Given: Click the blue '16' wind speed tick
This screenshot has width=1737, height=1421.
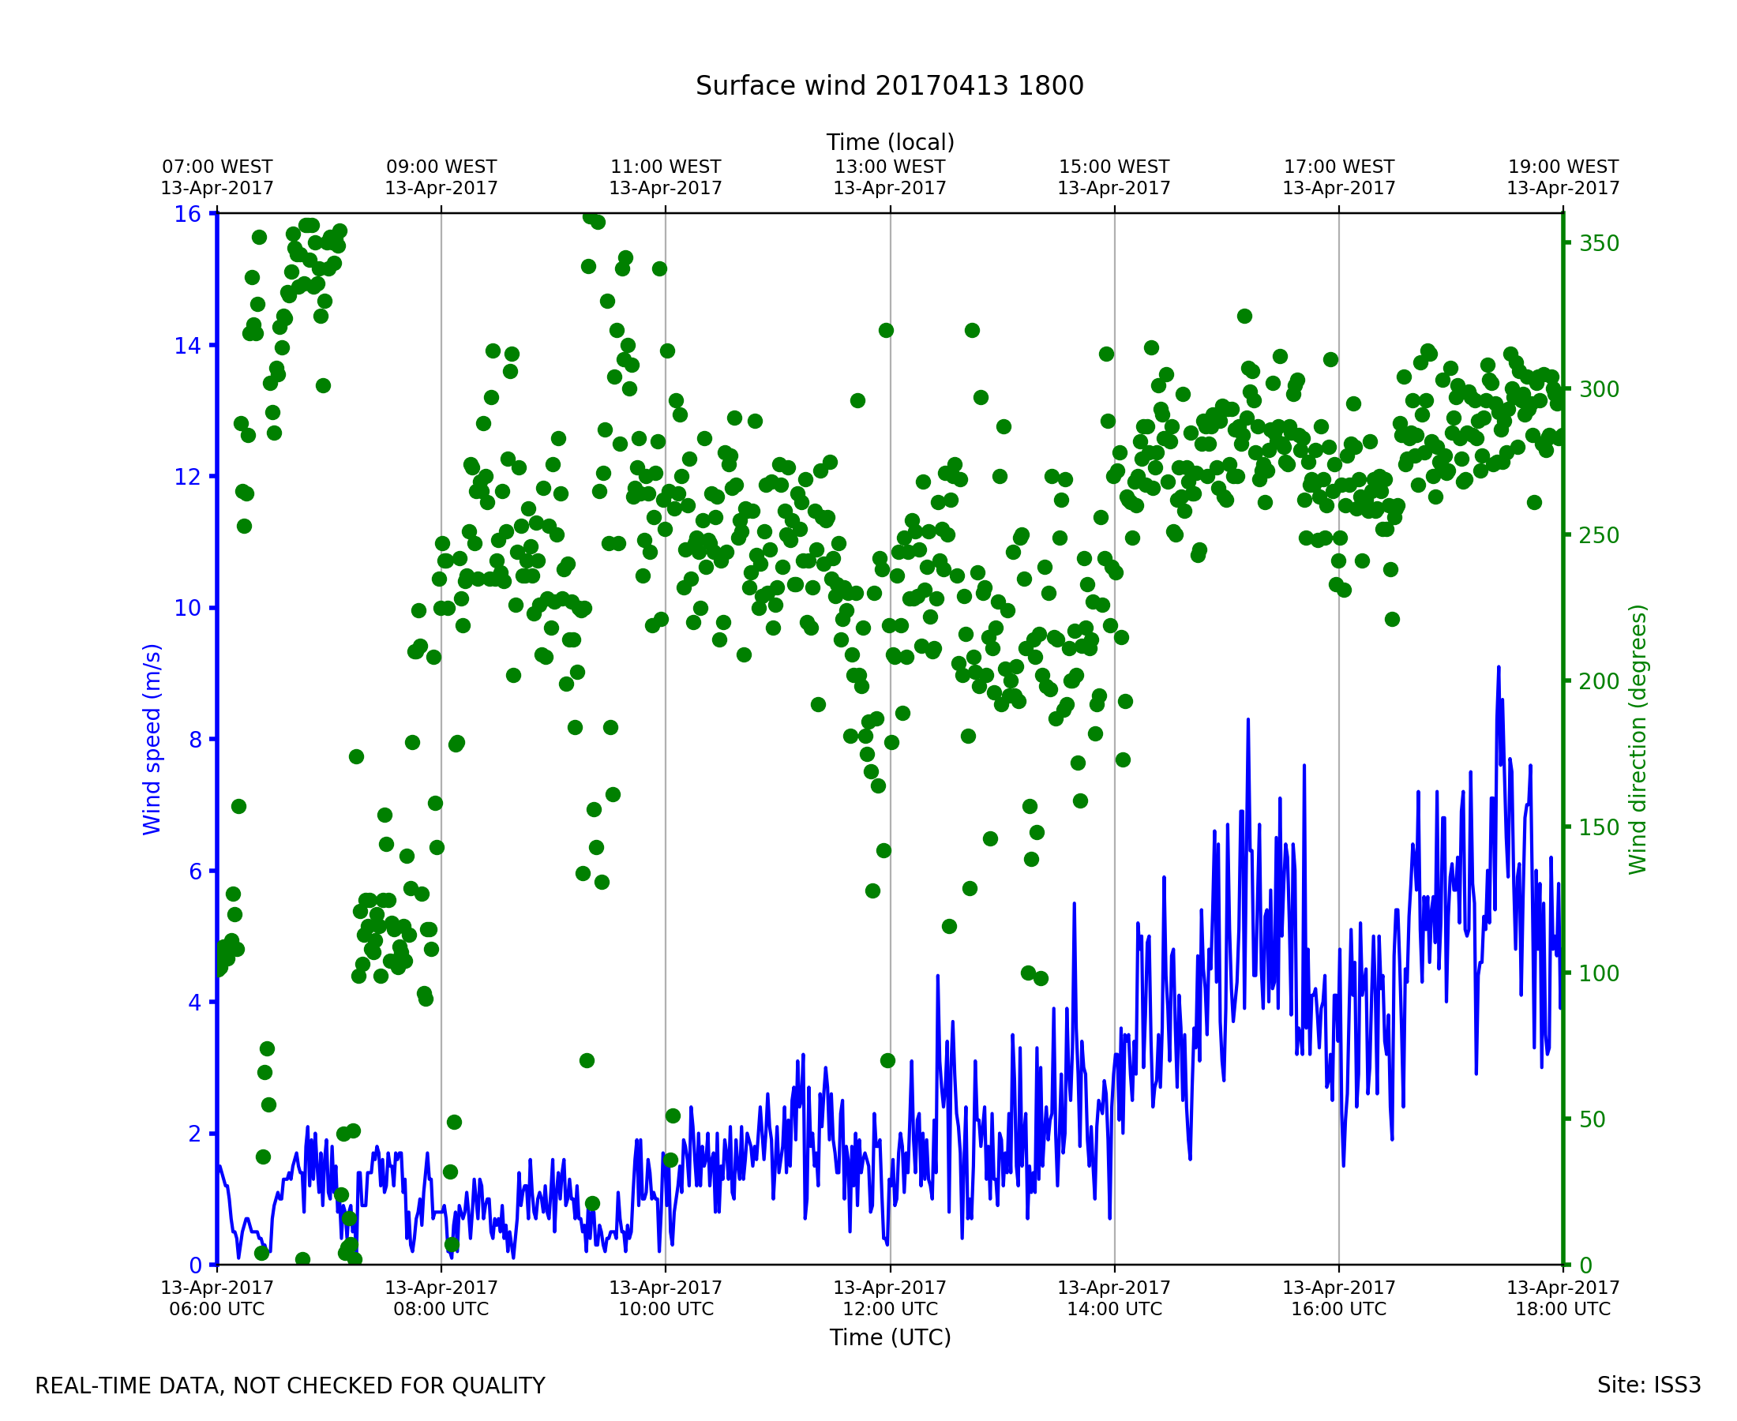Looking at the screenshot, I should (187, 215).
